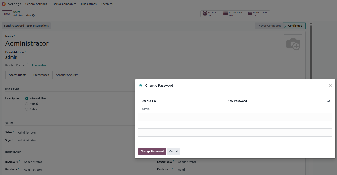Click the camera add-photo avatar icon
This screenshot has height=175, width=337.
pos(293,44)
